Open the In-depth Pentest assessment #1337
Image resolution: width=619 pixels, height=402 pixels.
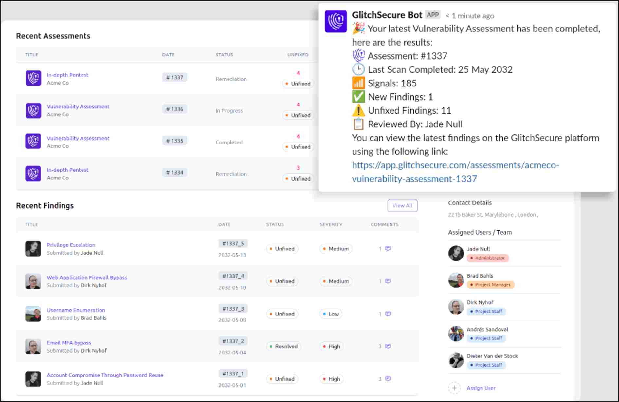[67, 75]
